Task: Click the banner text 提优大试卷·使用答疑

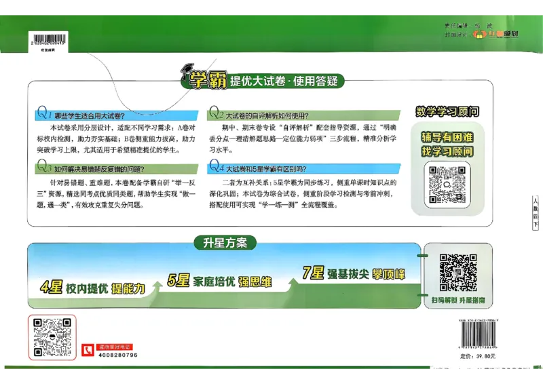Action: tap(284, 81)
